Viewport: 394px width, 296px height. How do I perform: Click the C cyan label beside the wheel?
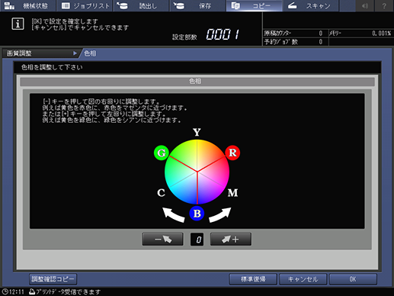click(x=161, y=193)
